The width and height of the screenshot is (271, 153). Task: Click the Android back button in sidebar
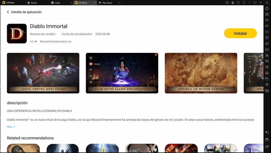(267, 132)
